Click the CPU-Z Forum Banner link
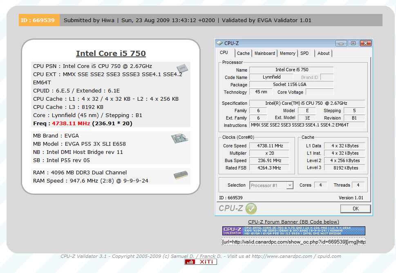396x273 pixels. (x=293, y=222)
